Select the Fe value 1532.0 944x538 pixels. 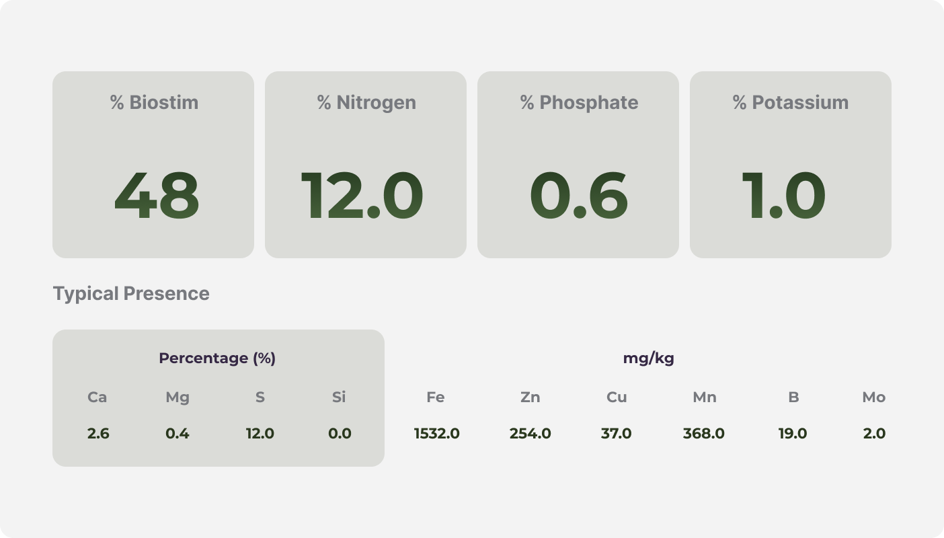[437, 434]
